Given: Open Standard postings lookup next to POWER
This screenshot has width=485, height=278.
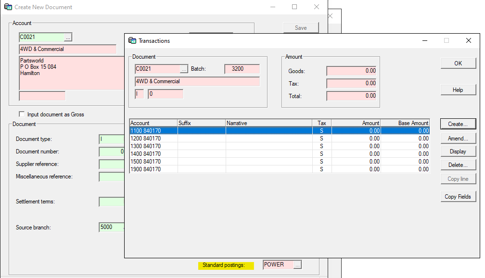Looking at the screenshot, I should (x=297, y=265).
